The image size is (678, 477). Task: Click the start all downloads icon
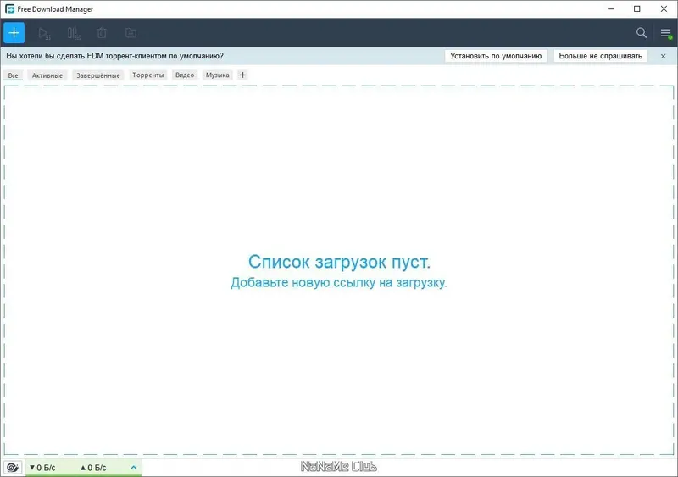[44, 33]
